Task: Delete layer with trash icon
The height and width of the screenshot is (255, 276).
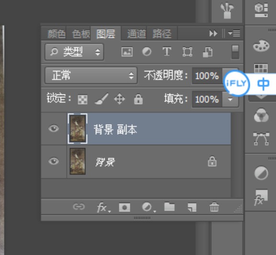Action: pyautogui.click(x=214, y=207)
